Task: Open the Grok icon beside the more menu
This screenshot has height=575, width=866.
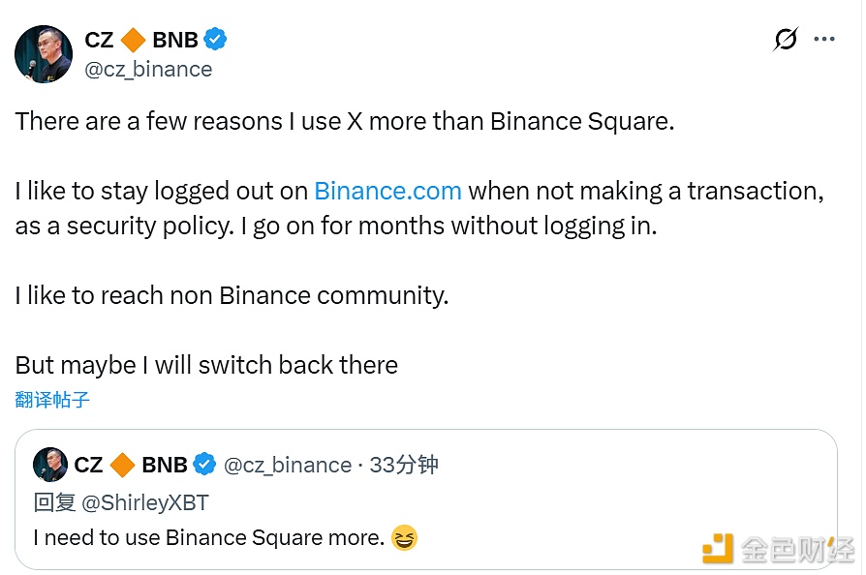Action: coord(786,40)
